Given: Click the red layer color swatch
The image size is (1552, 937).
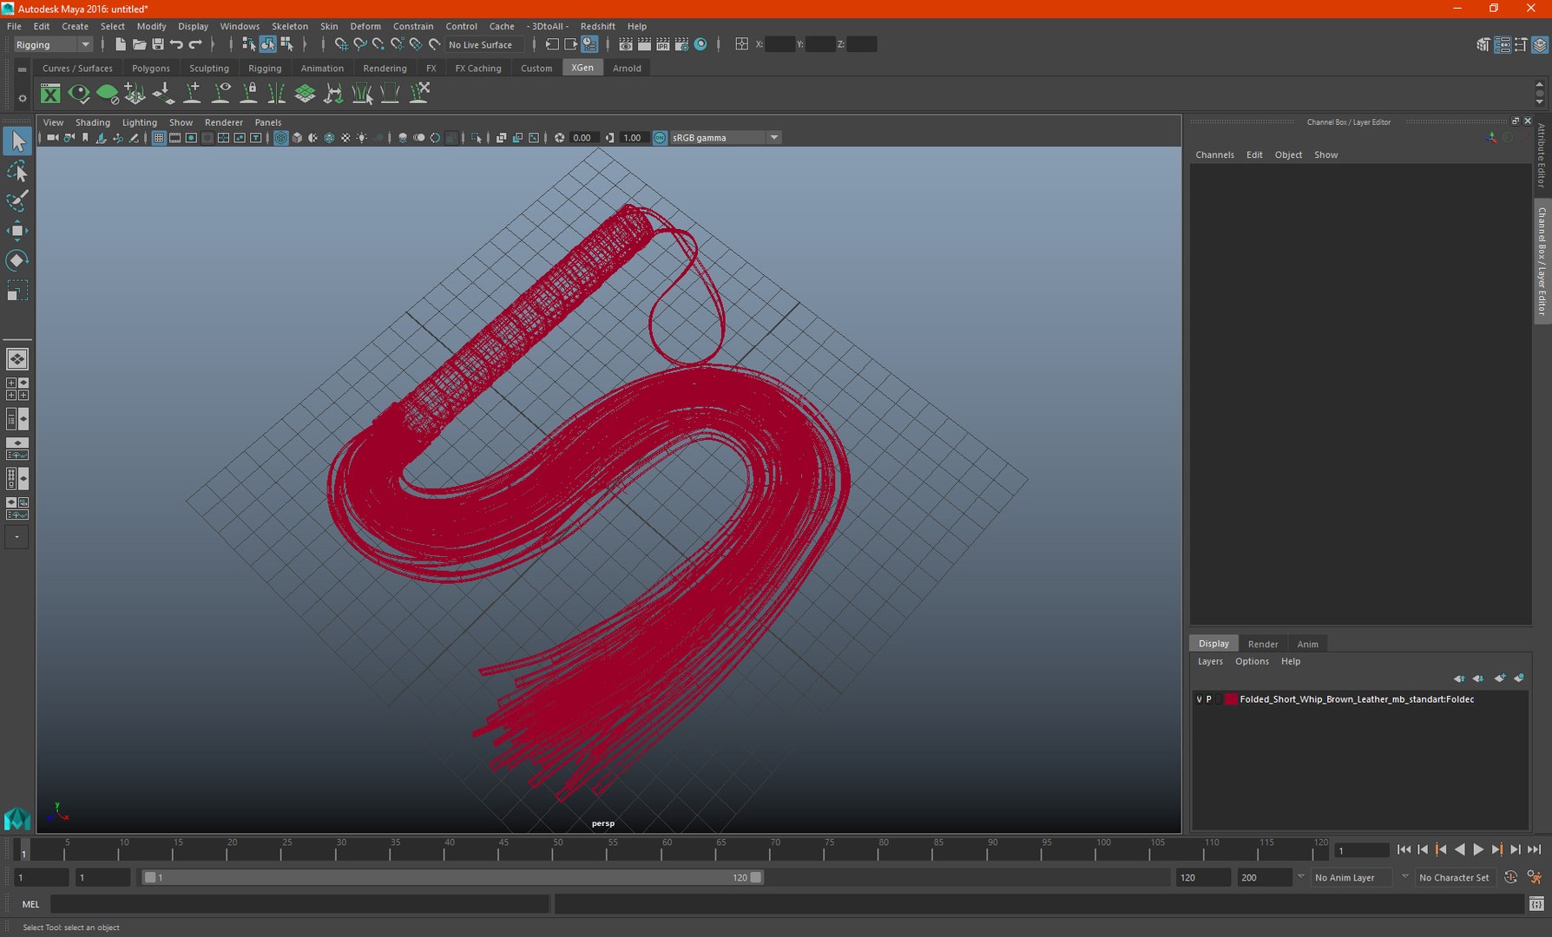Looking at the screenshot, I should coord(1230,699).
